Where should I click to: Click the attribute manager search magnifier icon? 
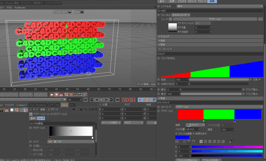(86, 109)
